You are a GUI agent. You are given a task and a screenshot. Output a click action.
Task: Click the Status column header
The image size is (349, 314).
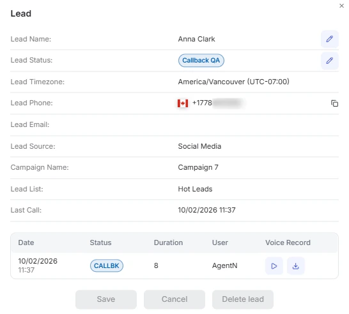100,243
